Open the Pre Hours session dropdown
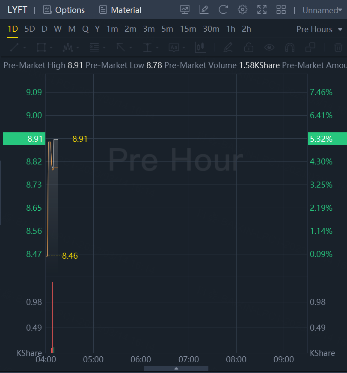The image size is (347, 373). (x=319, y=29)
